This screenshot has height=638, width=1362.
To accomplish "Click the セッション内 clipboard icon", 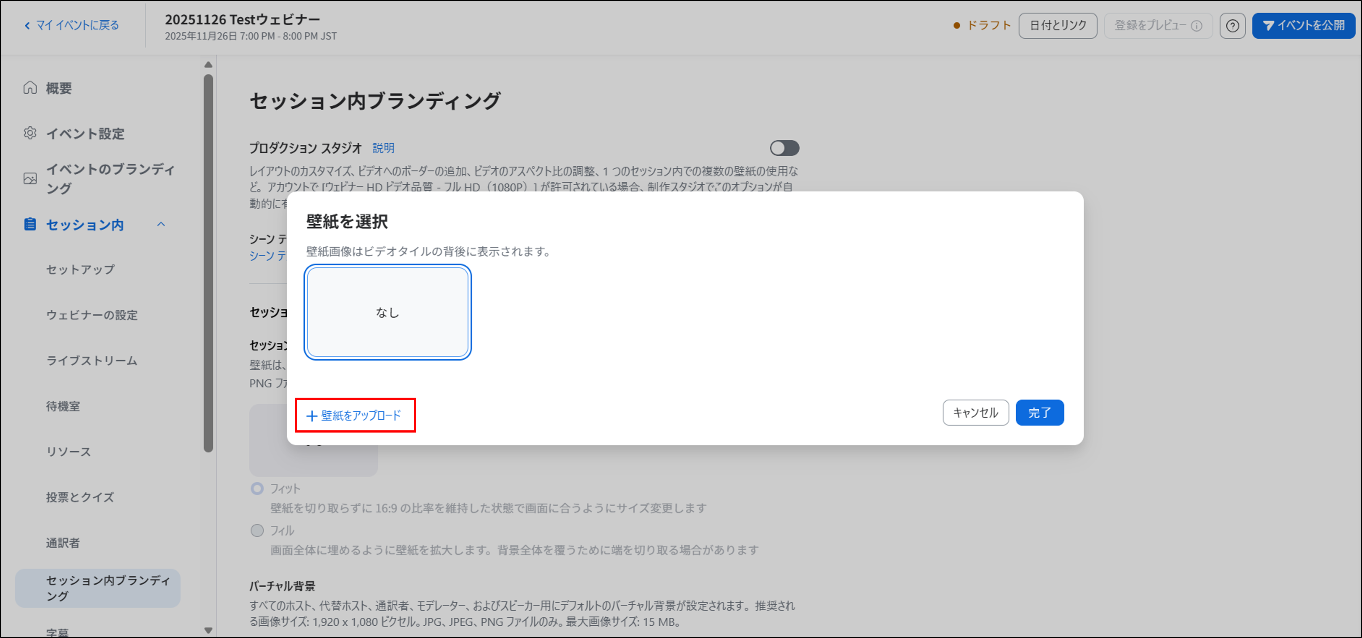I will 30,224.
